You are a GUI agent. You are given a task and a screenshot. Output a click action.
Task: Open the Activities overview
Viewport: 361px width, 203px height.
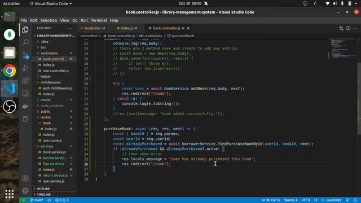click(11, 3)
